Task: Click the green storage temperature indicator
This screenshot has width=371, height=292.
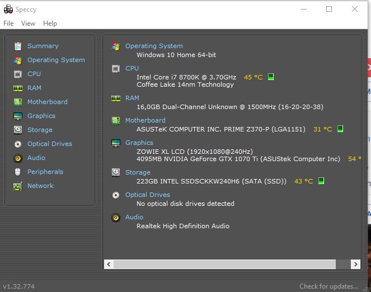Action: coord(321,181)
